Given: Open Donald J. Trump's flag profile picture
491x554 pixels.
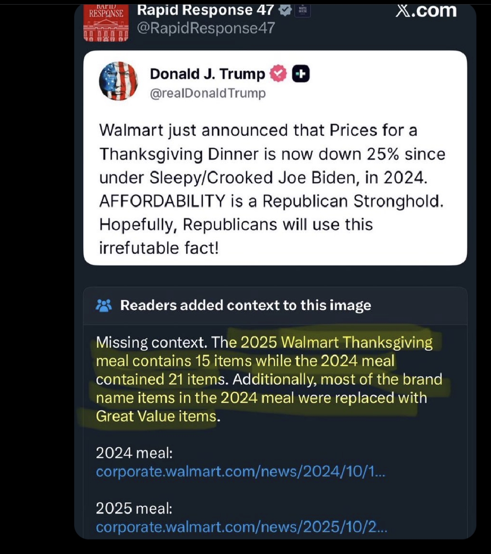Looking at the screenshot, I should point(118,81).
